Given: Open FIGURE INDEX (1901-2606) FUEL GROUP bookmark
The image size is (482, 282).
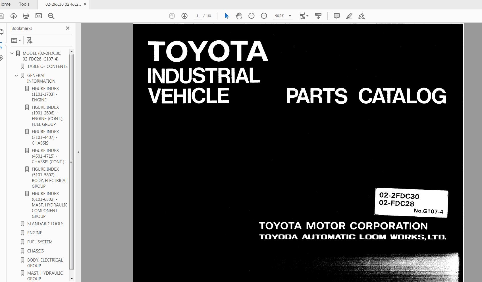Looking at the screenshot, I should pos(47,116).
